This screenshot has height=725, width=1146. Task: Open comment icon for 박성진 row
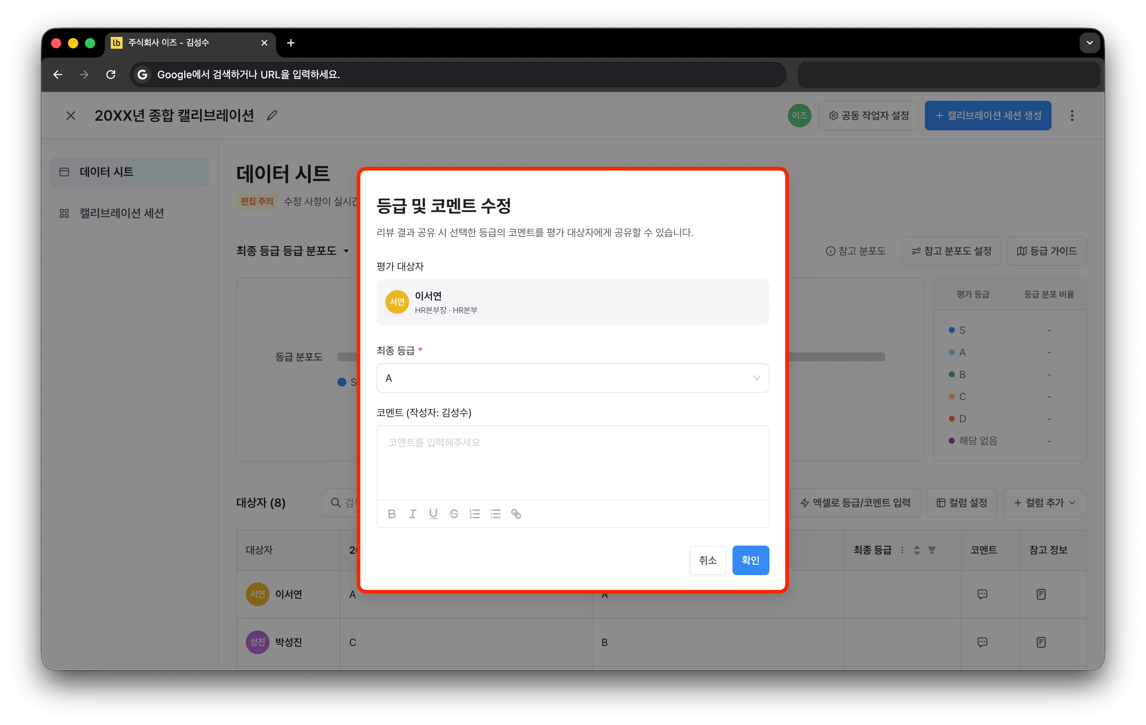(982, 643)
